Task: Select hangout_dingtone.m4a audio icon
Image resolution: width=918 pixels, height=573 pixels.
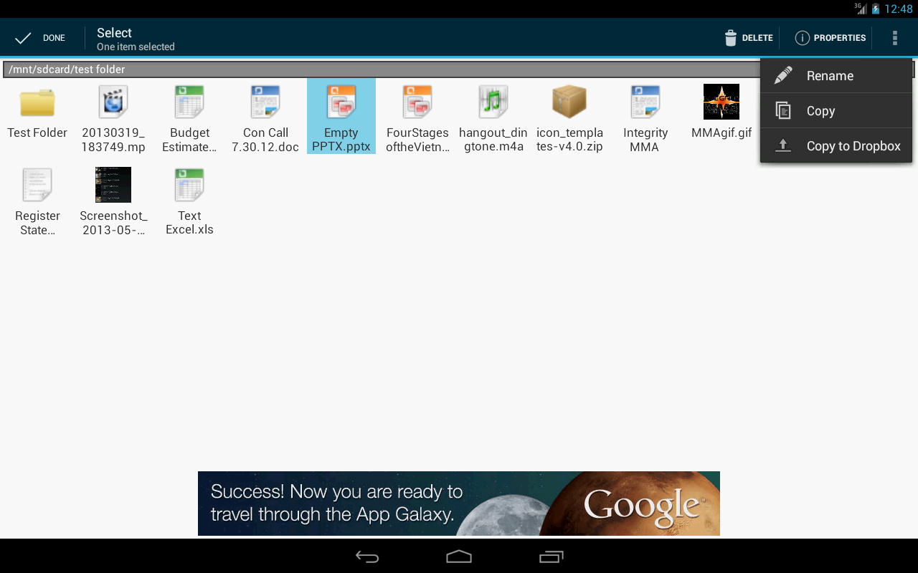Action: point(493,102)
